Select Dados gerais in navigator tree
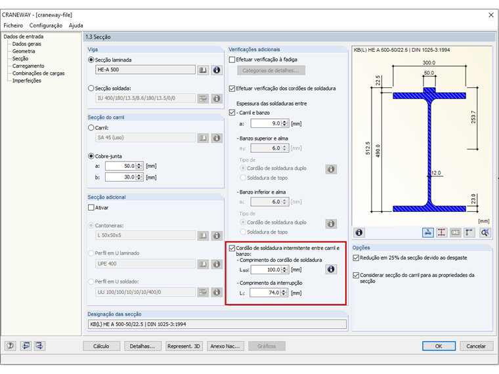Screen dimensions: 499x374 (27, 44)
